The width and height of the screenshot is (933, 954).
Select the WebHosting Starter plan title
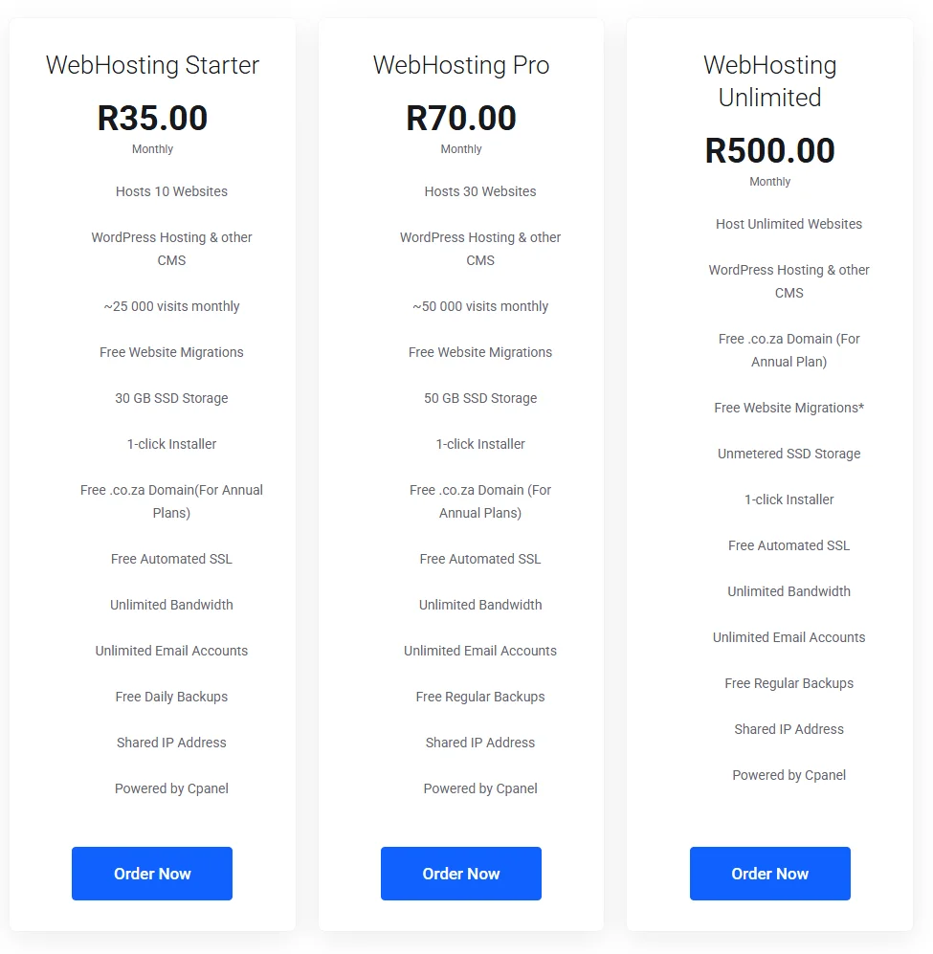pyautogui.click(x=152, y=65)
